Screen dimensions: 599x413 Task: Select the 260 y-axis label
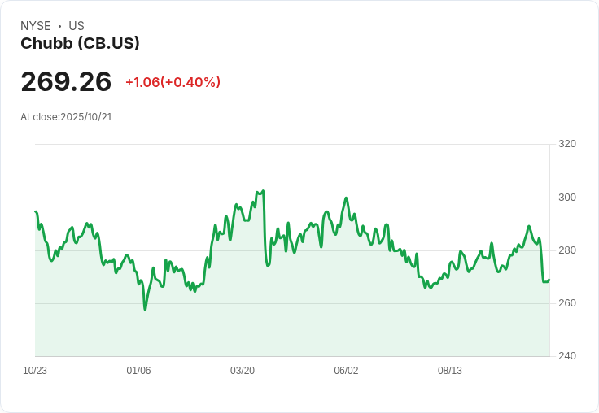[566, 303]
